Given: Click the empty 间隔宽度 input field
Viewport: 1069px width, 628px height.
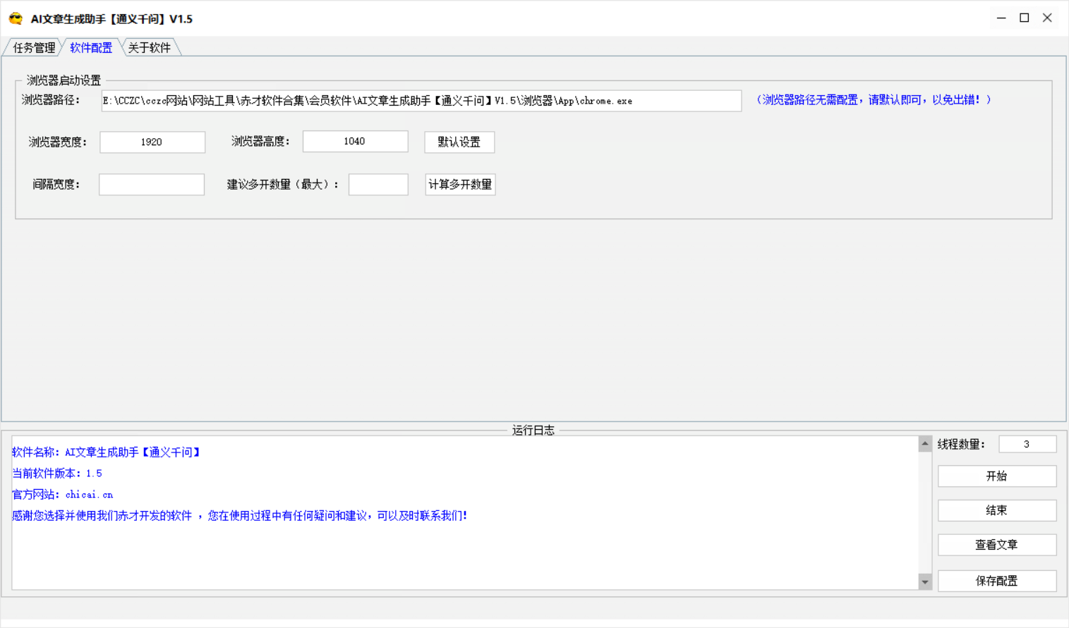Looking at the screenshot, I should click(x=152, y=184).
